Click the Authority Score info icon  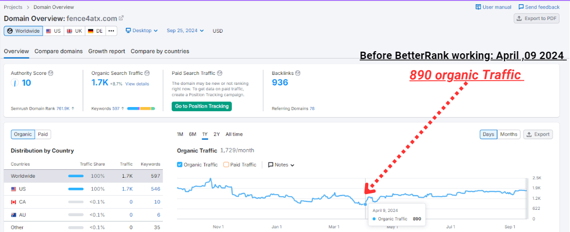pyautogui.click(x=51, y=73)
